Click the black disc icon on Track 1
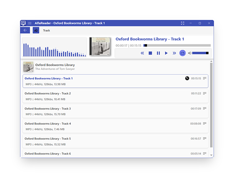This screenshot has height=178, width=234. [x=187, y=78]
